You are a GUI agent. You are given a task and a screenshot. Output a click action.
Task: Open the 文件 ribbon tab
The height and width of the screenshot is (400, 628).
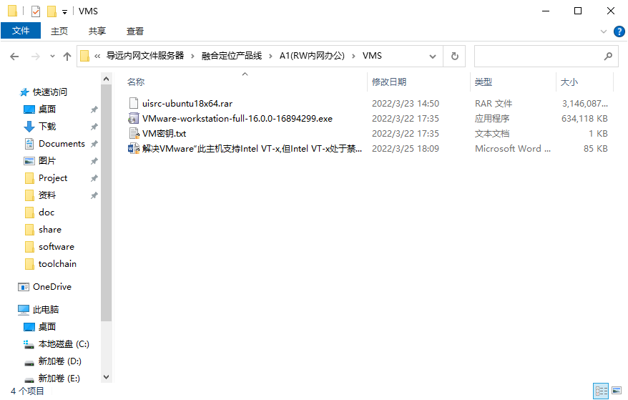(x=21, y=31)
